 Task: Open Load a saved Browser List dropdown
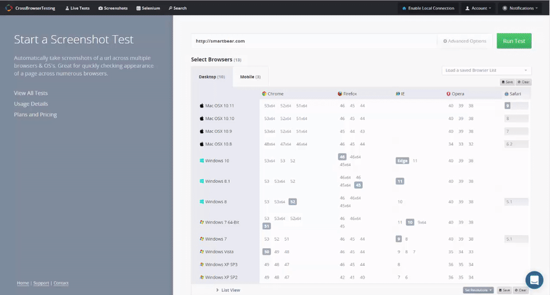(x=486, y=70)
